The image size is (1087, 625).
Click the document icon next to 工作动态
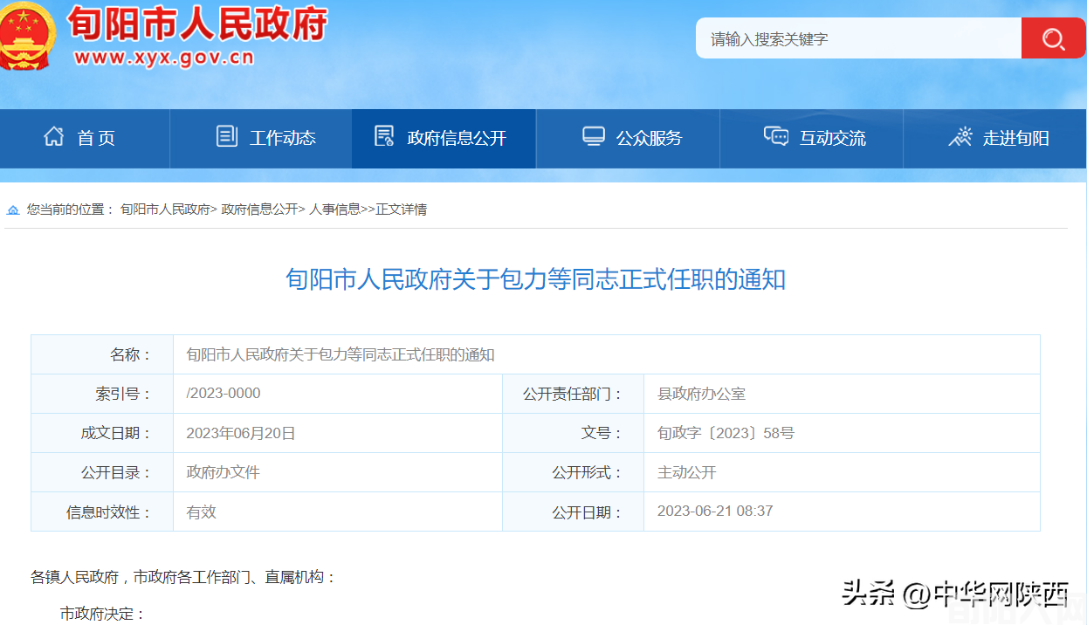click(x=226, y=136)
